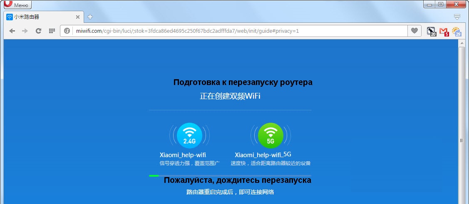Reload the current page
Screen dimensions: 469x204
coord(38,31)
